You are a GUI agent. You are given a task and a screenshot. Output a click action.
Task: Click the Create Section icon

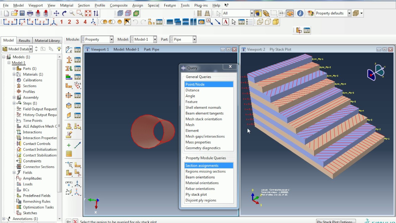[x=69, y=59]
